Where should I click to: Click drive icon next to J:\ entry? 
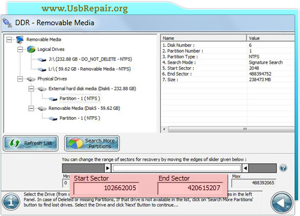tap(42, 59)
